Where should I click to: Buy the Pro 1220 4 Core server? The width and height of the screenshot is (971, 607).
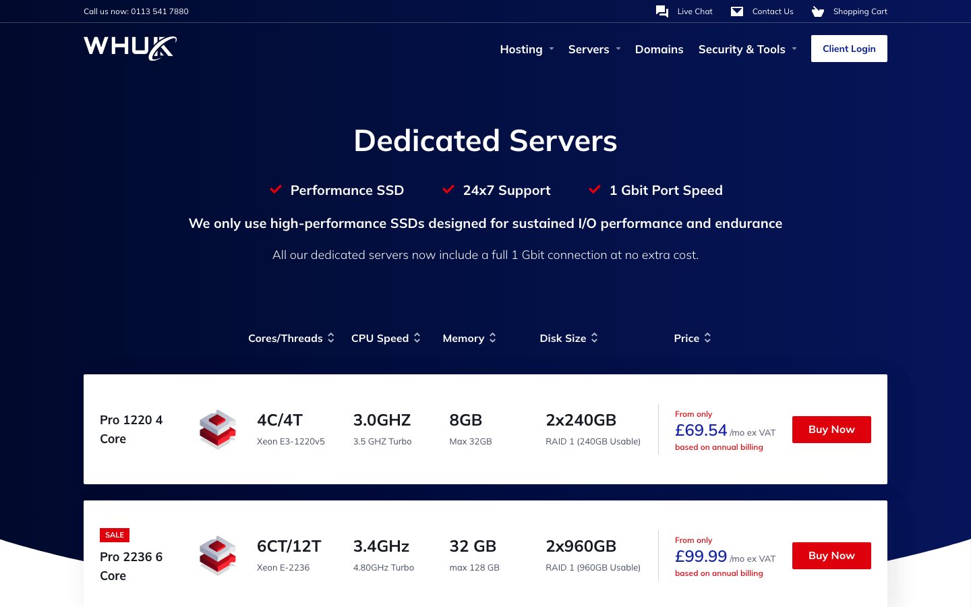pos(831,430)
